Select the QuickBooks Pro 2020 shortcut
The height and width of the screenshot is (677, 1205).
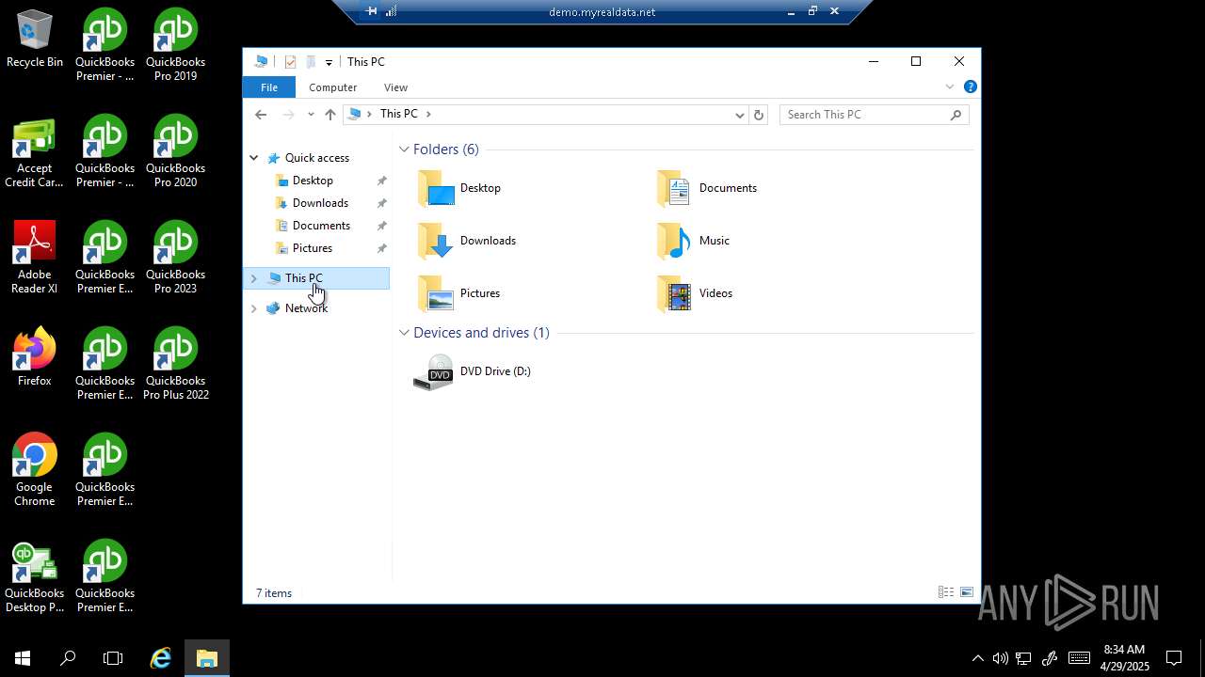(176, 151)
